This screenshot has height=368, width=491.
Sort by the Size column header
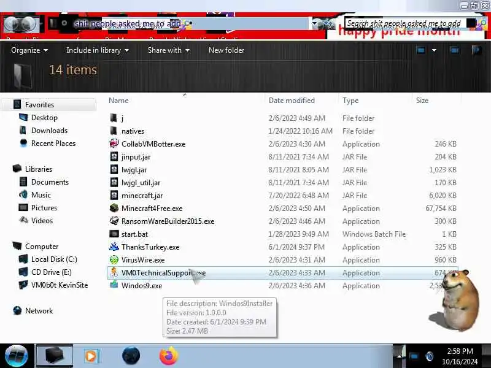click(422, 101)
